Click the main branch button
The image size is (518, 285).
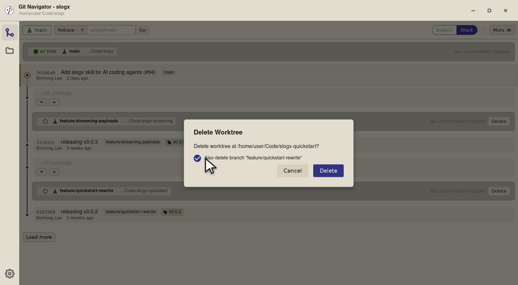pyautogui.click(x=37, y=30)
